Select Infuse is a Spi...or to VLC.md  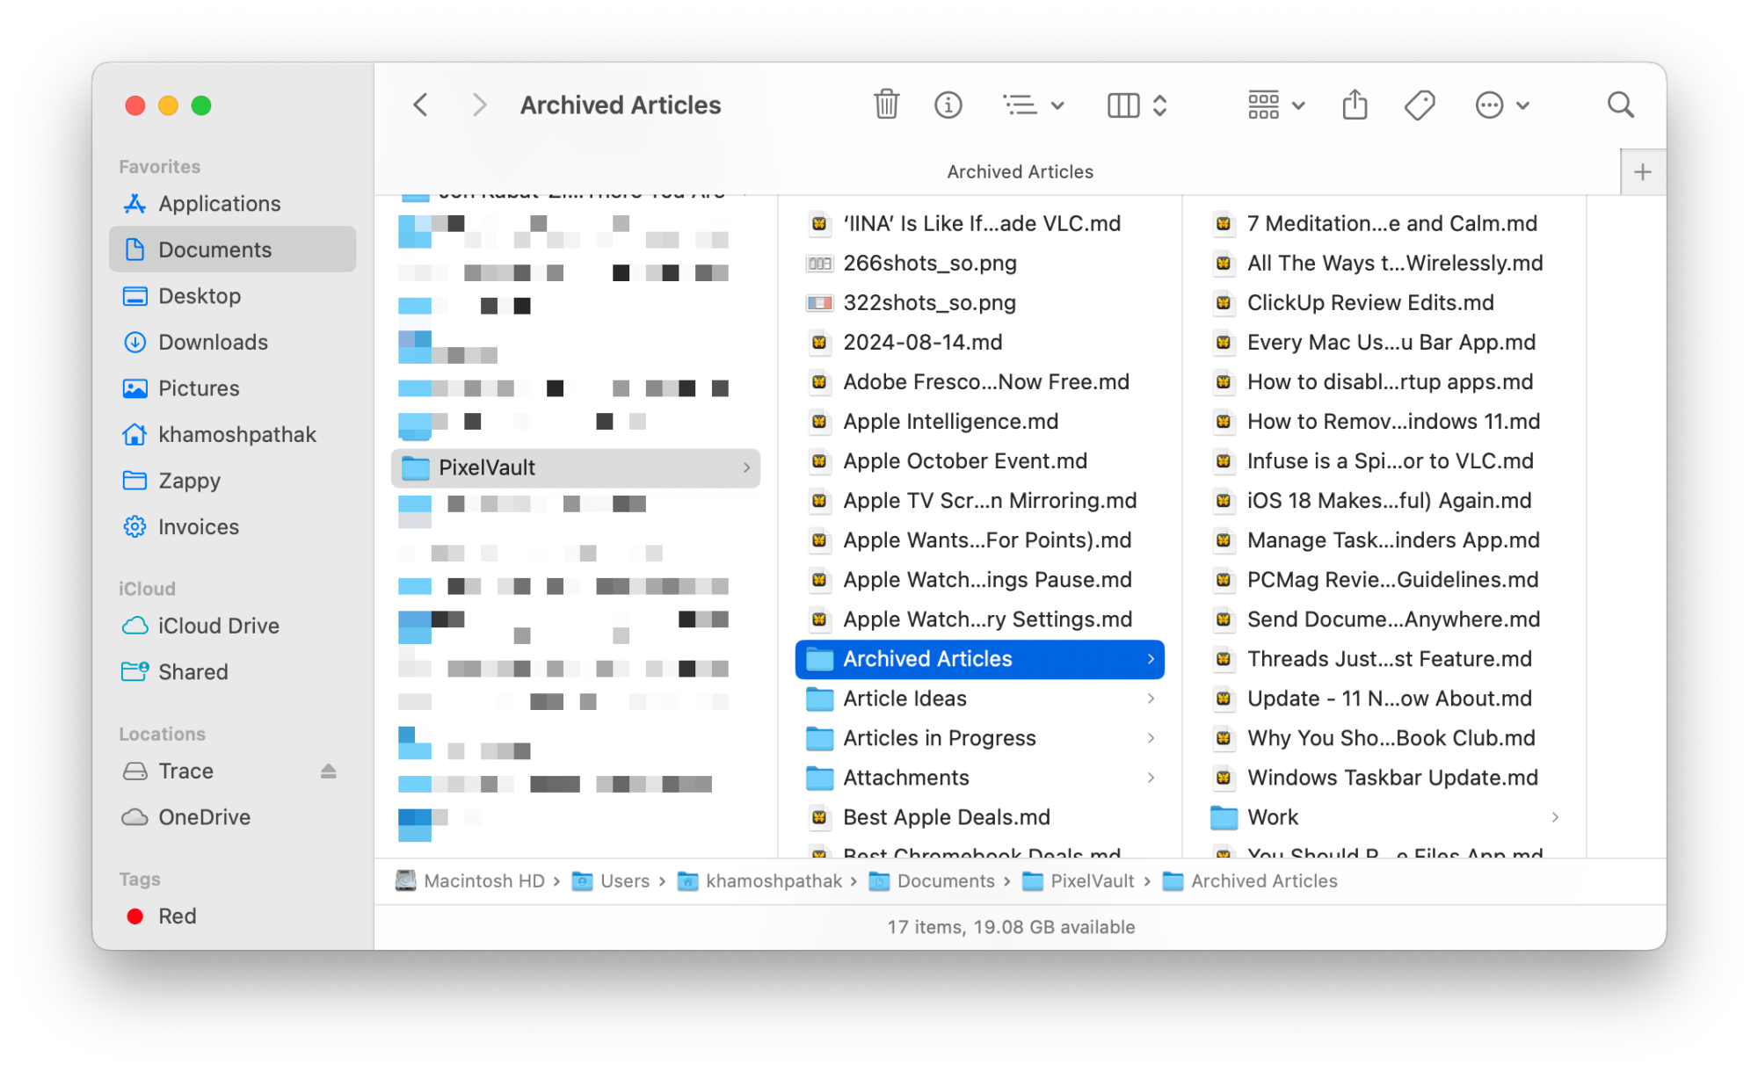[x=1384, y=461]
